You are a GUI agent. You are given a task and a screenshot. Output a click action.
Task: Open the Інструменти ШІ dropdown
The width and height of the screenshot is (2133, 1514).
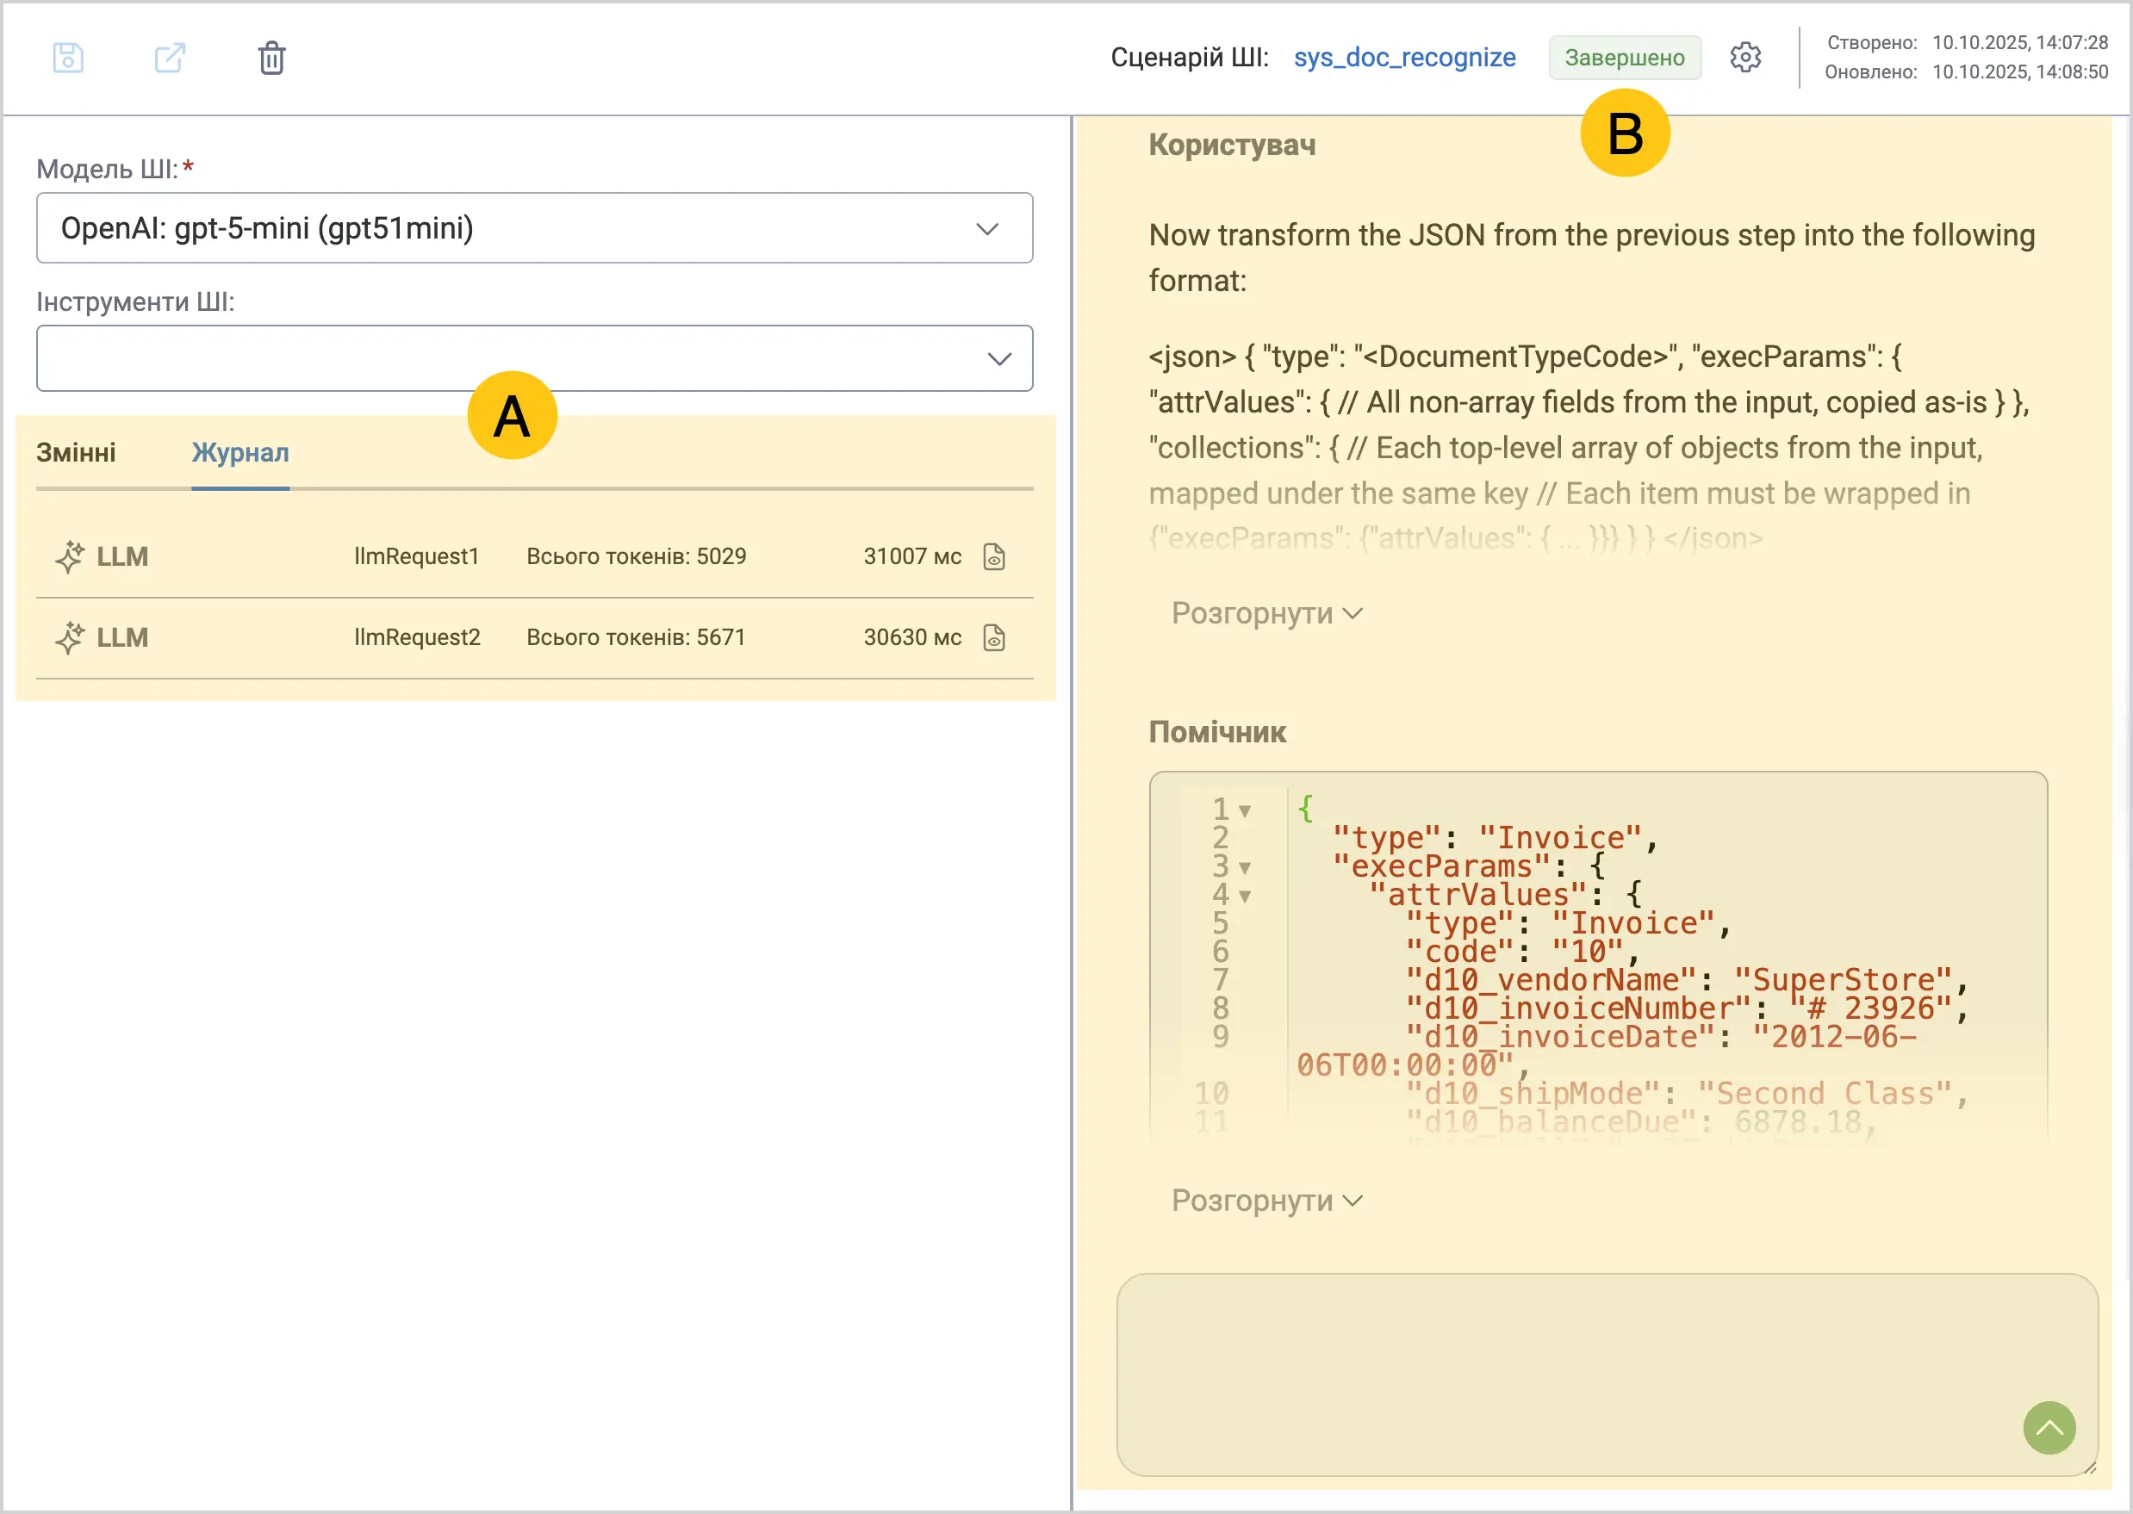point(534,359)
